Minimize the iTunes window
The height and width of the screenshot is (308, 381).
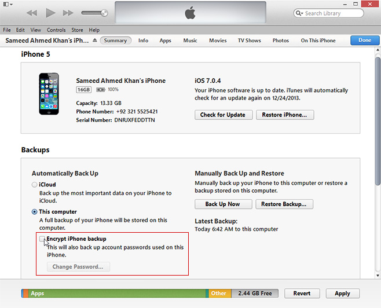(345, 4)
